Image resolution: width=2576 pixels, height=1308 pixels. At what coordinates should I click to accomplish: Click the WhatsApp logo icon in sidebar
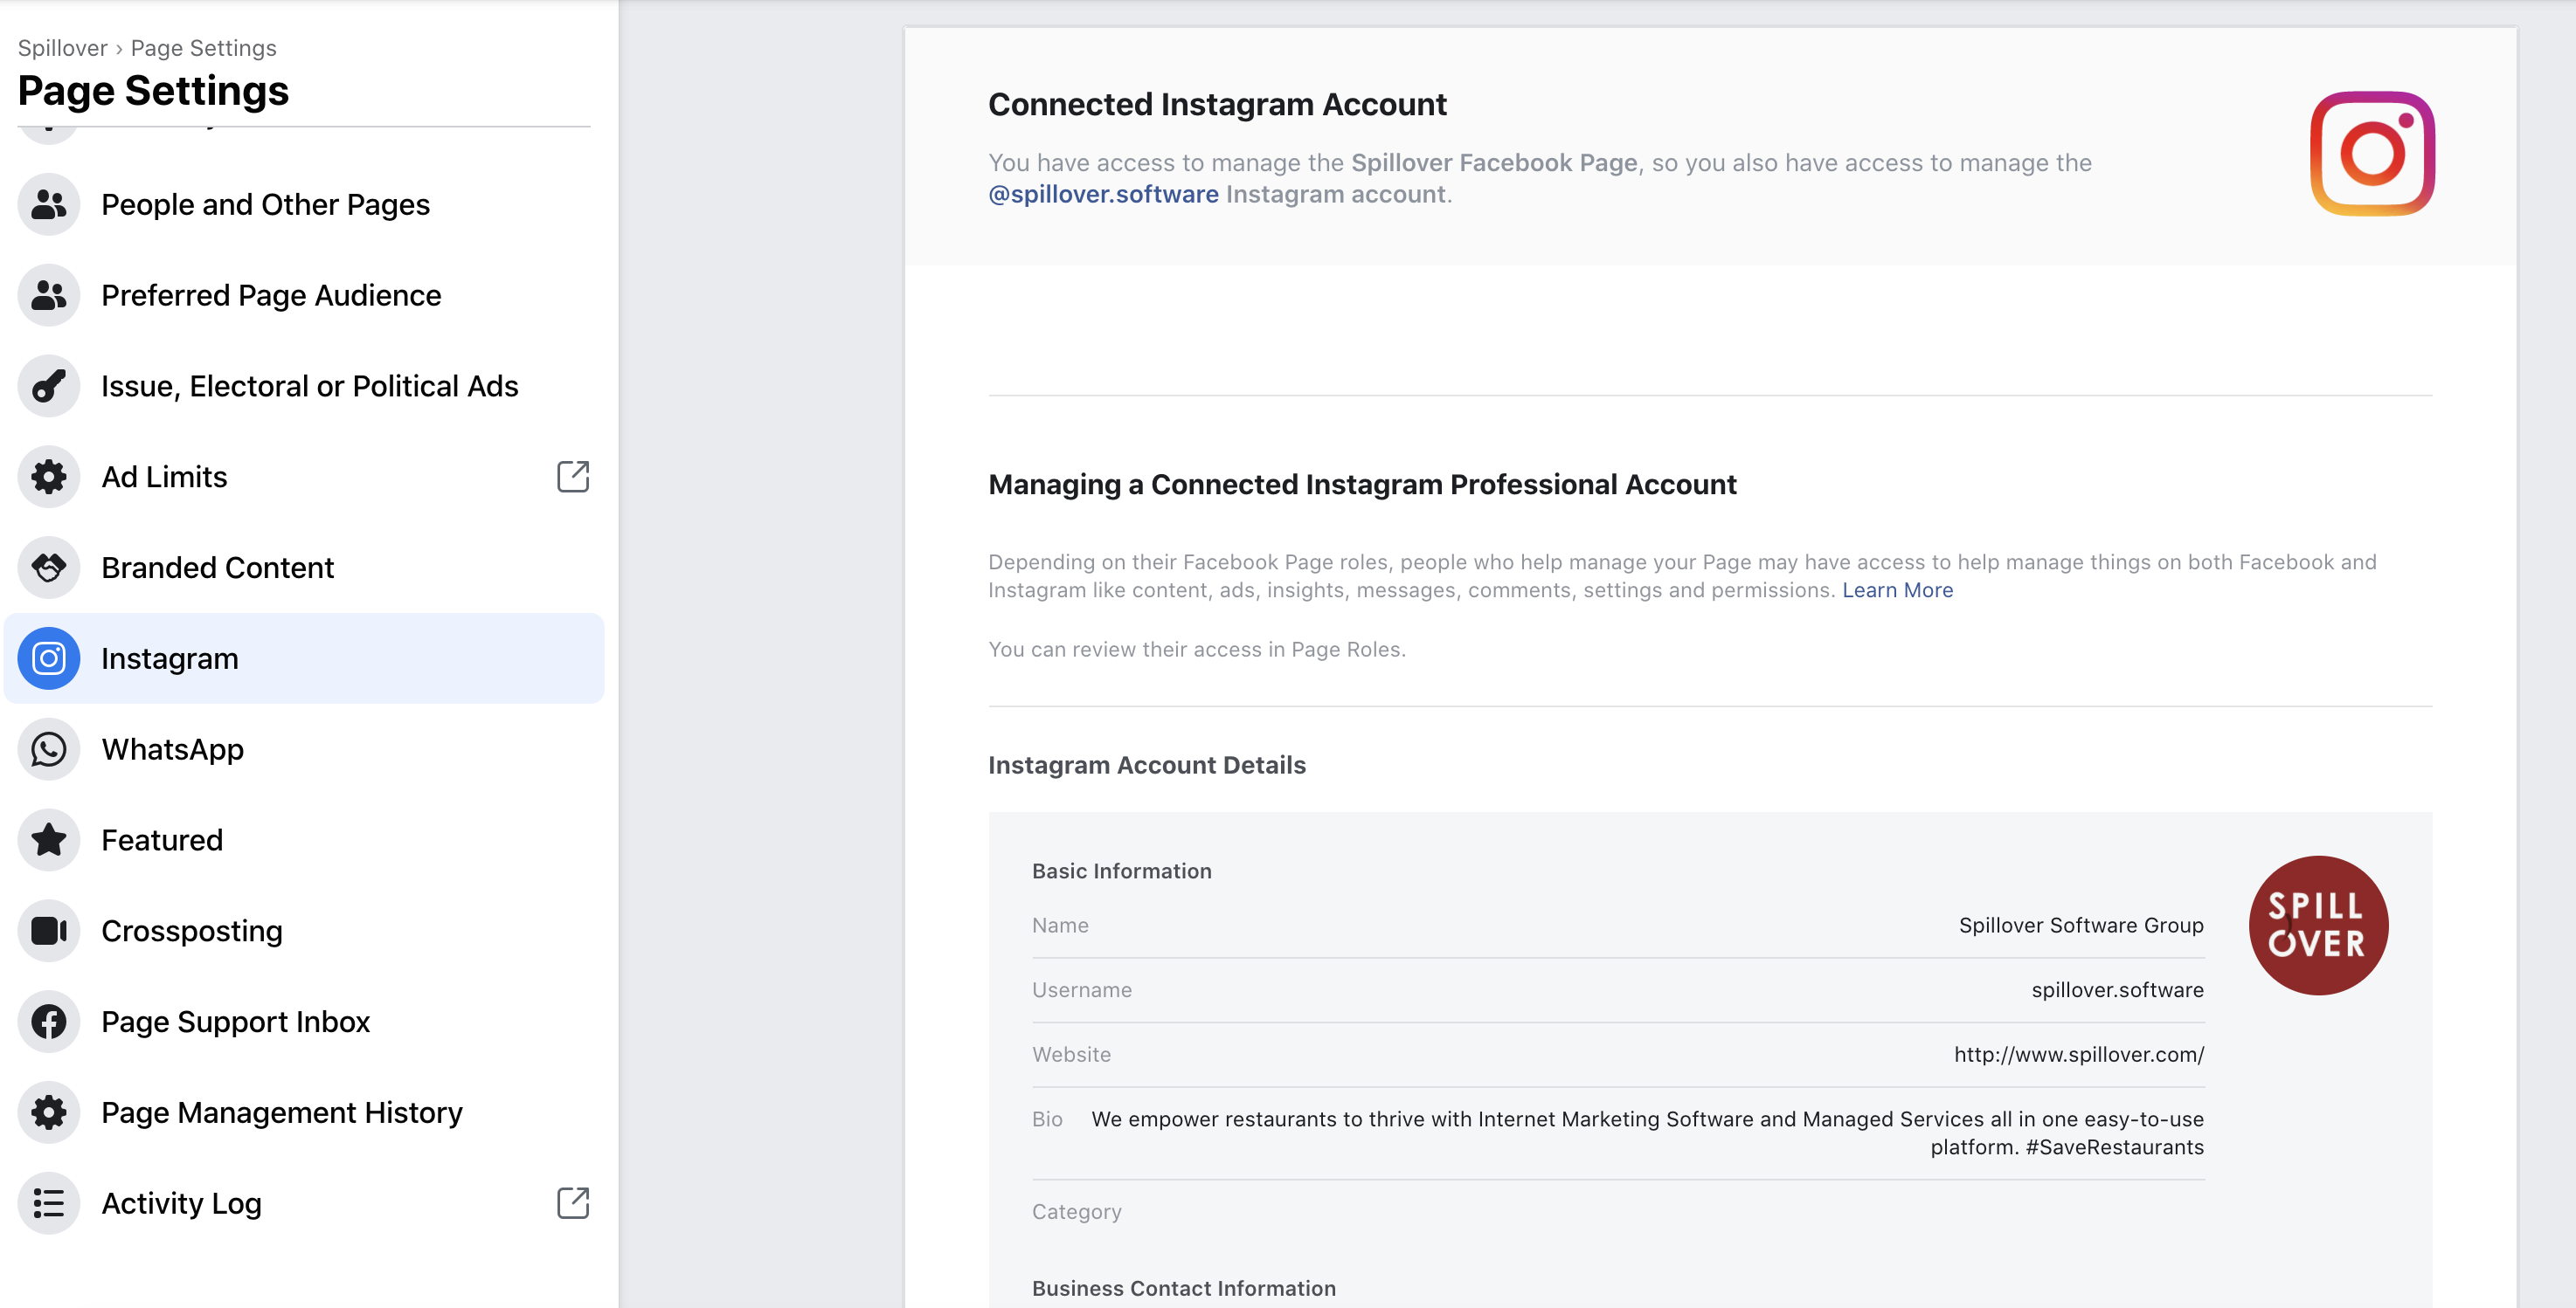(48, 749)
